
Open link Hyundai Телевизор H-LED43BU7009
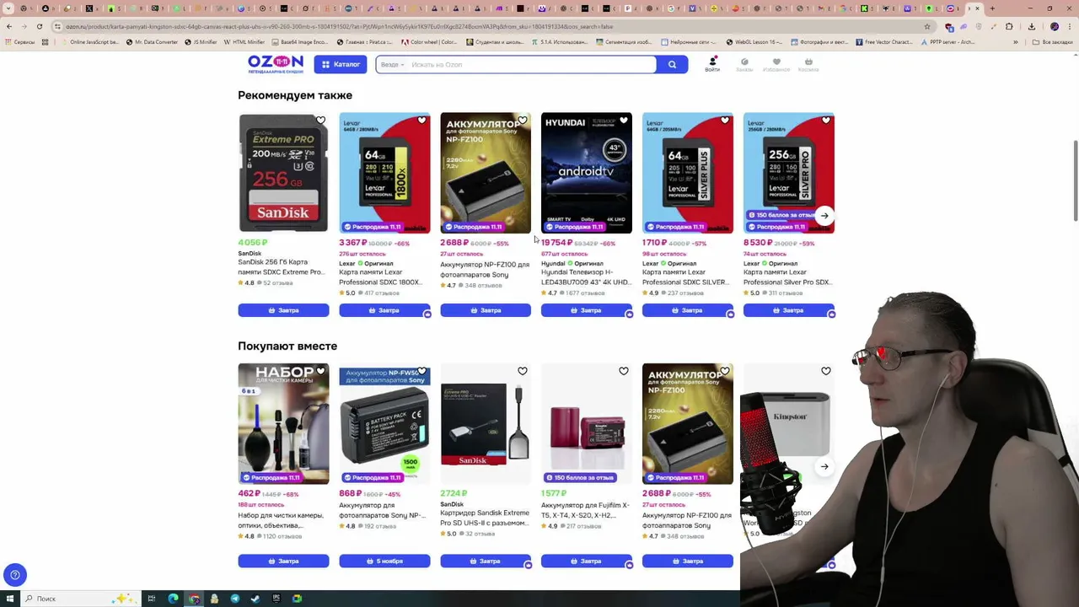pos(586,277)
